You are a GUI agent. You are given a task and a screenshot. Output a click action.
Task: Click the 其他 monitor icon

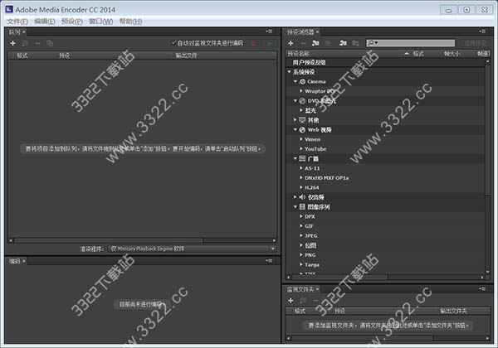pyautogui.click(x=302, y=120)
